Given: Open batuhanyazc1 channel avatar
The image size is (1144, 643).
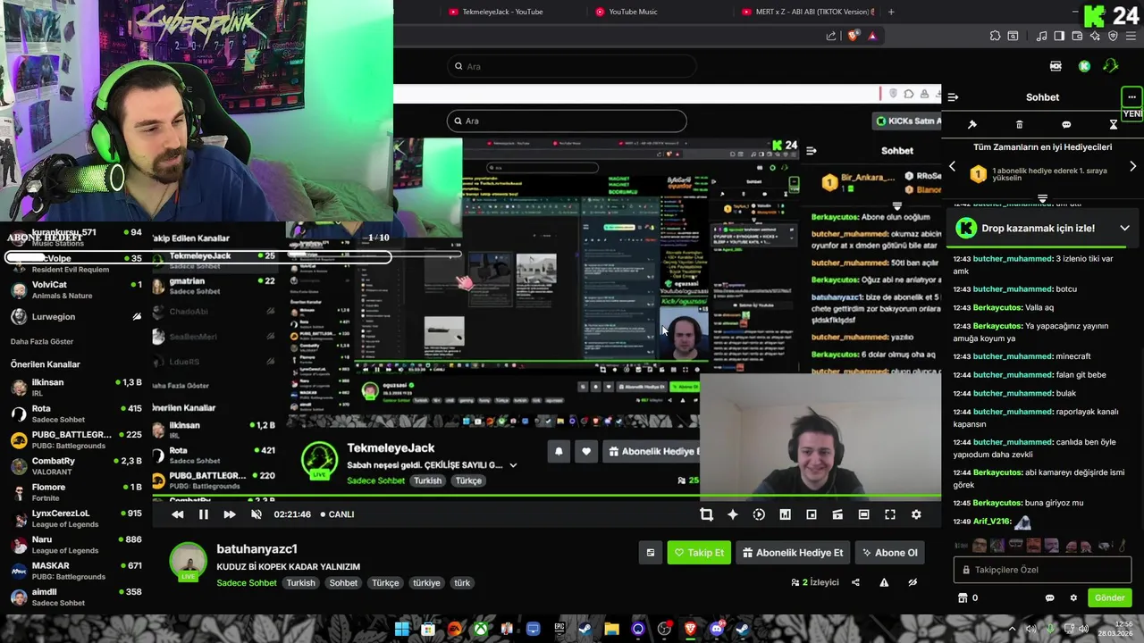Looking at the screenshot, I should pyautogui.click(x=188, y=562).
